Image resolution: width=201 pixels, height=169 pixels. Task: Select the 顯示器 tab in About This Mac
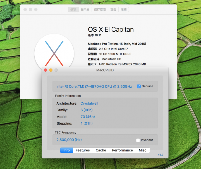coord(85,10)
